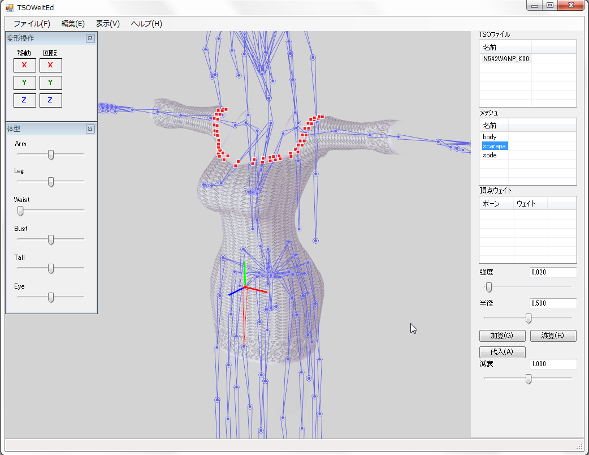Click the Waist slider handle
This screenshot has width=589, height=455.
point(21,211)
